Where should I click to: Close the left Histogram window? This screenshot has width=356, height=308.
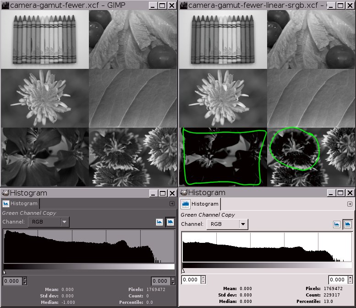pos(172,193)
